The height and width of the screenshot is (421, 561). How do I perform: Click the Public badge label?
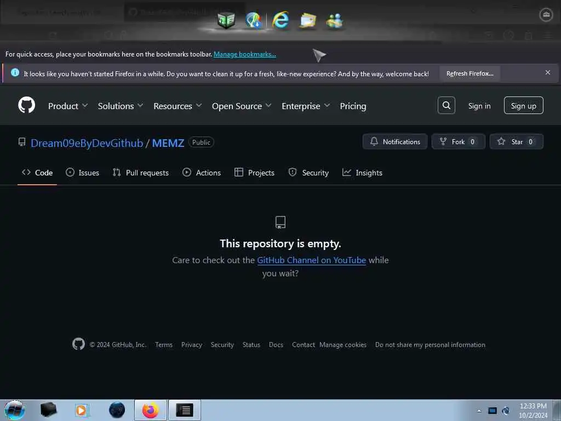click(x=201, y=142)
